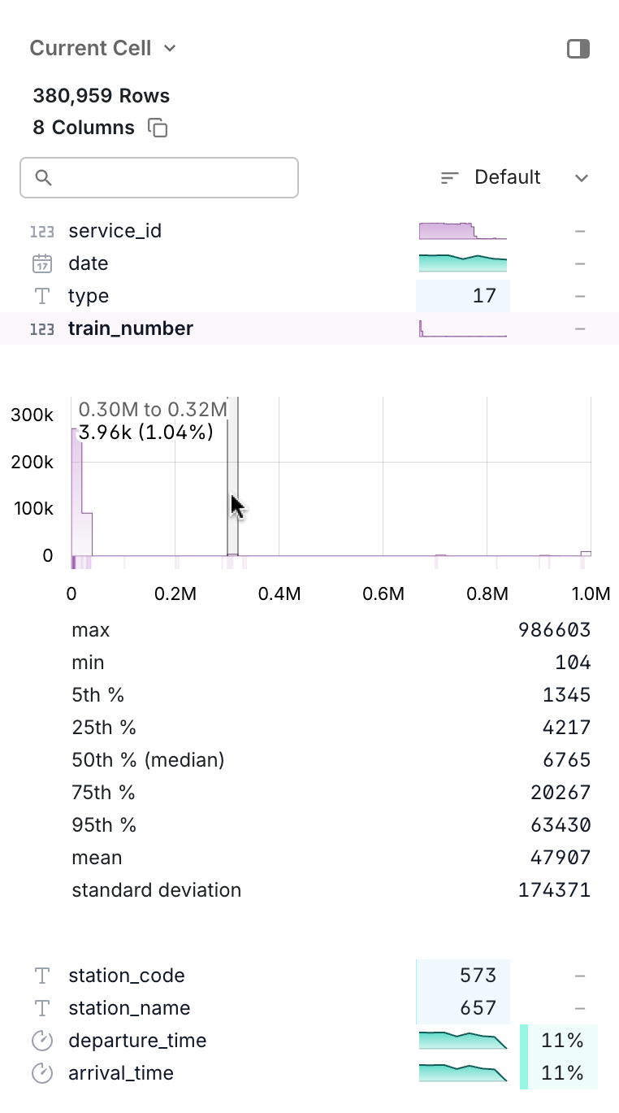Click the calendar icon beside date
Screen dimensions: 619x1113
43,263
